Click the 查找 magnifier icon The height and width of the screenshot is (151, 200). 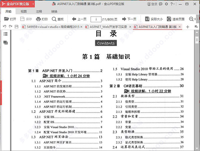[x=54, y=19]
